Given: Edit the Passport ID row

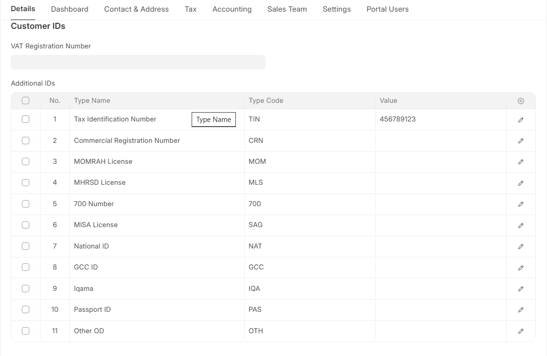Looking at the screenshot, I should [x=520, y=310].
